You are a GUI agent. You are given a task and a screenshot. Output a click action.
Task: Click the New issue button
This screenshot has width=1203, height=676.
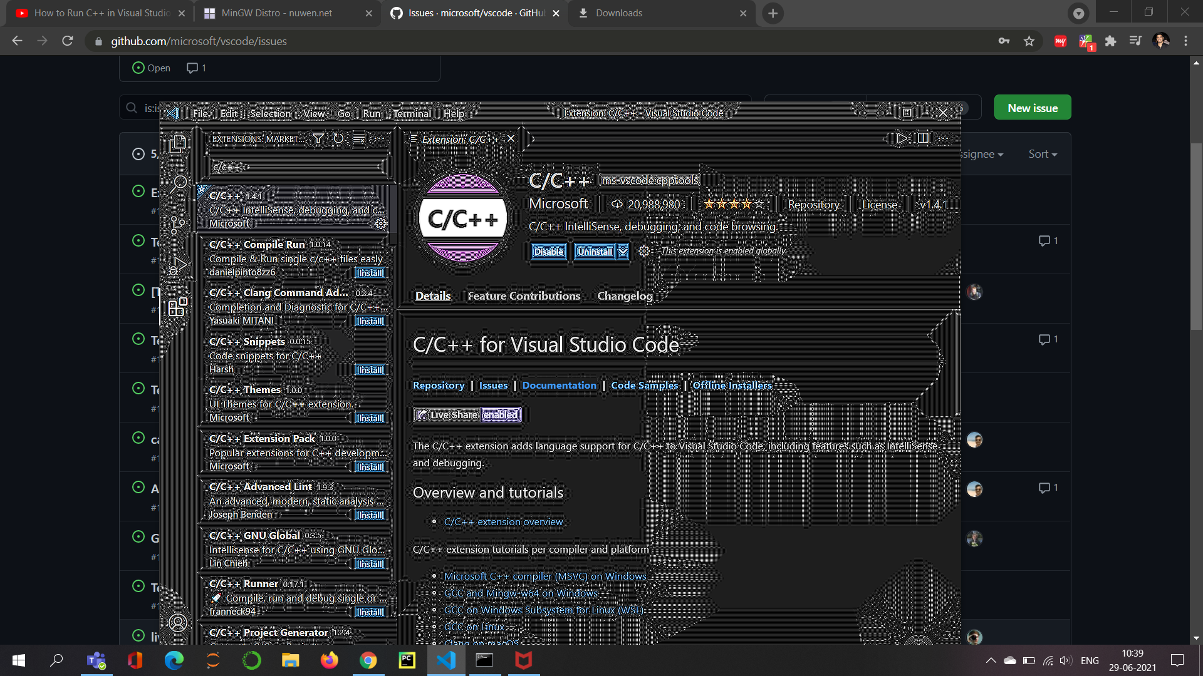pyautogui.click(x=1032, y=107)
